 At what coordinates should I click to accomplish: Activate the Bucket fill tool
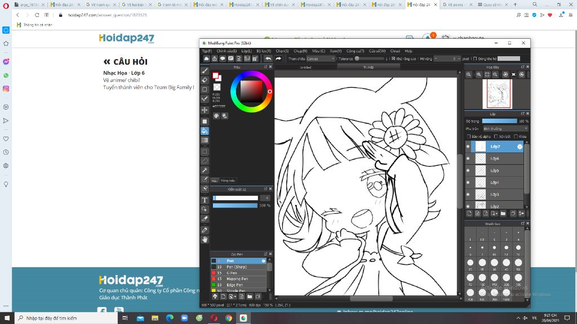(x=205, y=130)
